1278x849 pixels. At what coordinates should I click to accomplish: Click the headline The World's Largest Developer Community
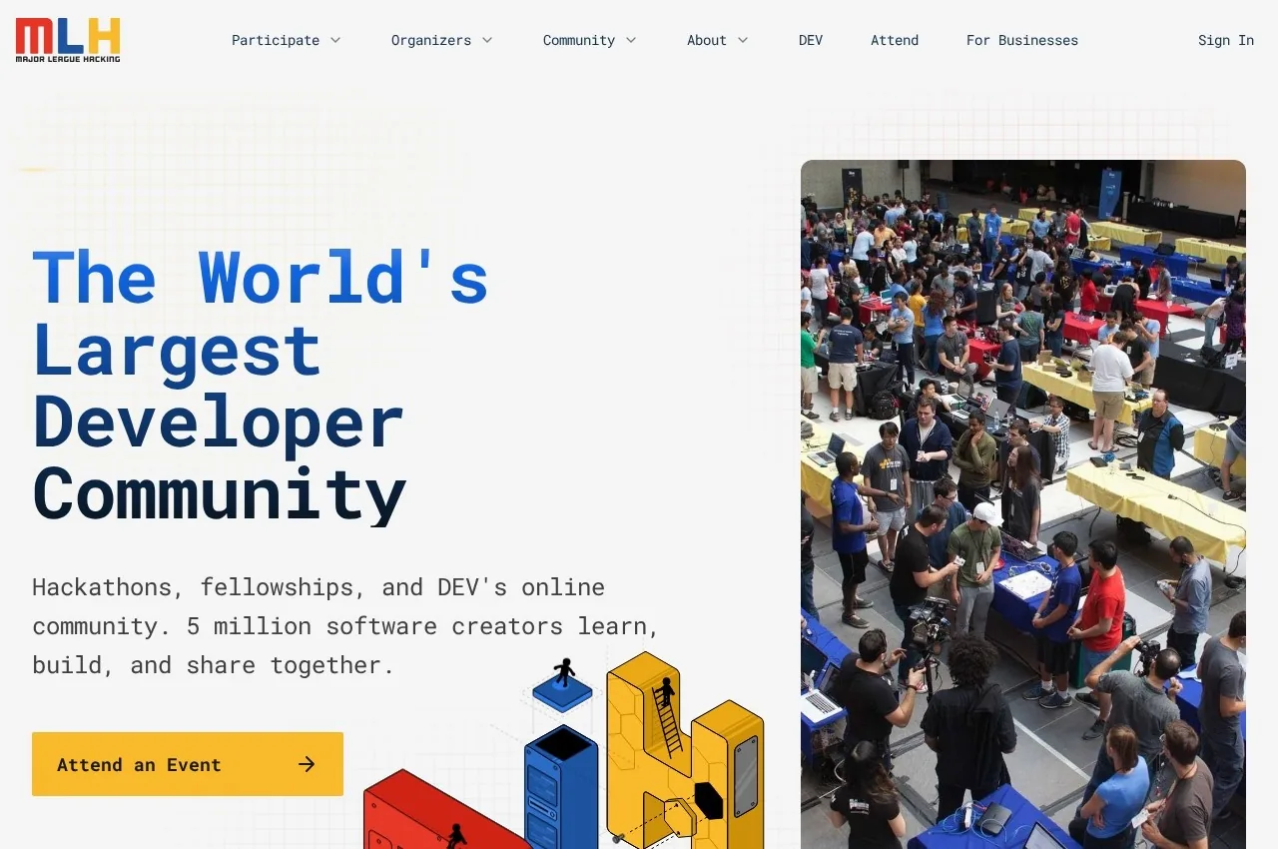pos(261,386)
